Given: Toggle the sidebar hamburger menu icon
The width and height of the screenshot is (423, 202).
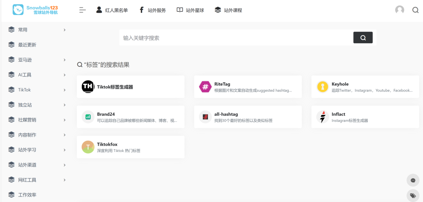Looking at the screenshot, I should 83,10.
